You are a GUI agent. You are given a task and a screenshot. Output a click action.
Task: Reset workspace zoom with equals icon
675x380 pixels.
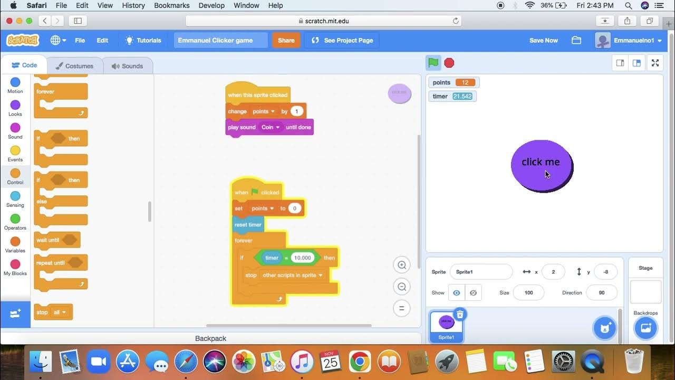tap(402, 308)
